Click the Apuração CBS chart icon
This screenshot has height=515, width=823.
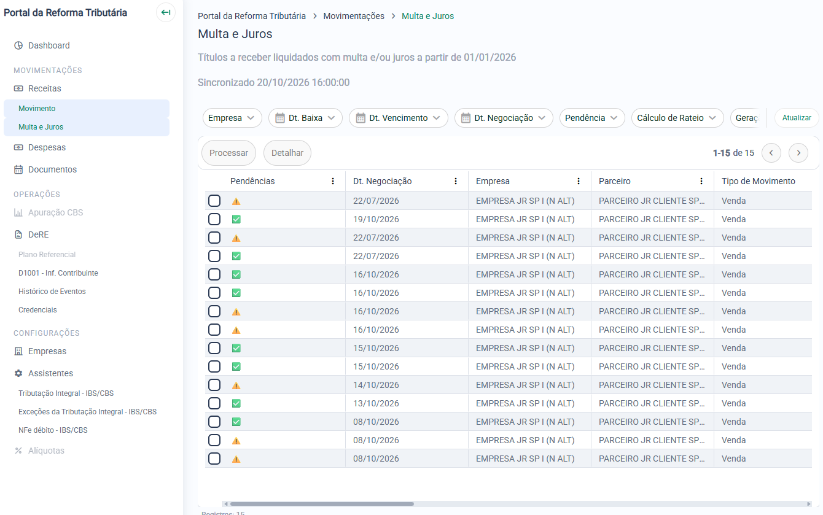point(18,212)
